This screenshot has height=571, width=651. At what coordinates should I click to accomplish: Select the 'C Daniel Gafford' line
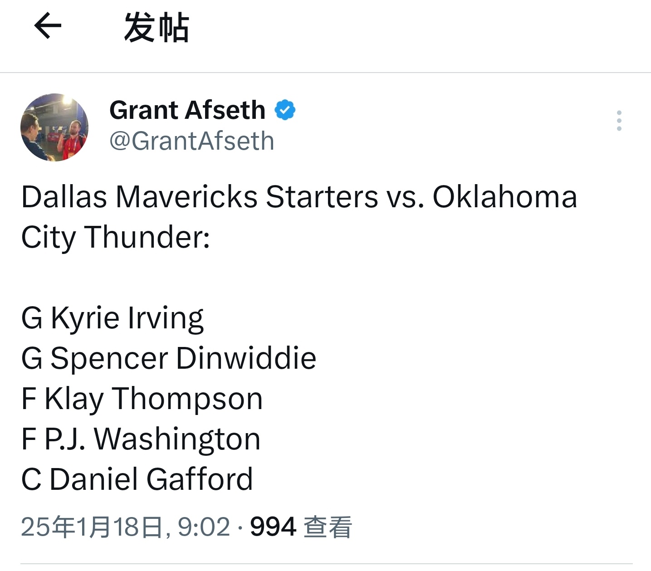tap(137, 479)
